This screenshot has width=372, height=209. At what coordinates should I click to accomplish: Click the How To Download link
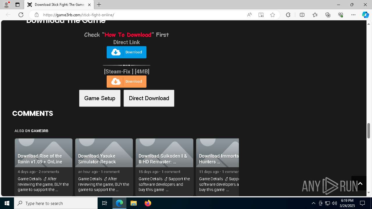(128, 35)
